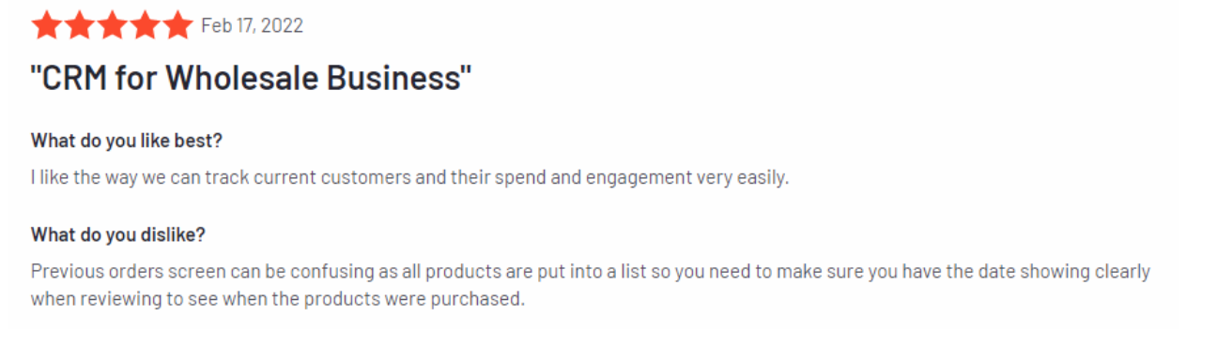Image resolution: width=1217 pixels, height=345 pixels.
Task: Click the "Previous orders screen" paragraph first line
Action: (591, 272)
